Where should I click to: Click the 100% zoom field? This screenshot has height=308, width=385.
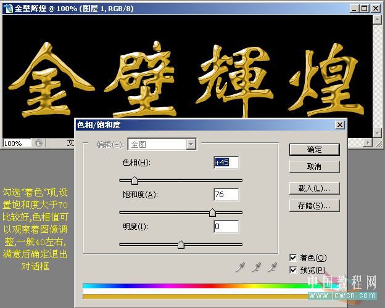15,143
